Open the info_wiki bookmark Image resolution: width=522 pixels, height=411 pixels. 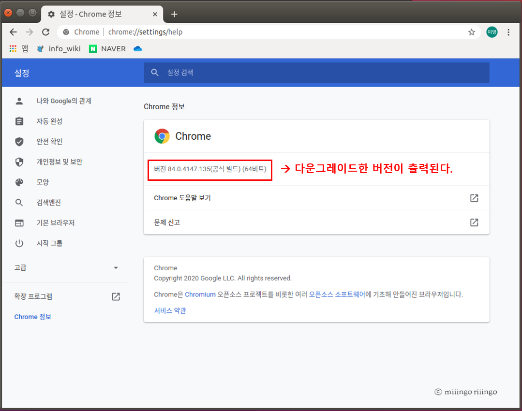(x=59, y=48)
